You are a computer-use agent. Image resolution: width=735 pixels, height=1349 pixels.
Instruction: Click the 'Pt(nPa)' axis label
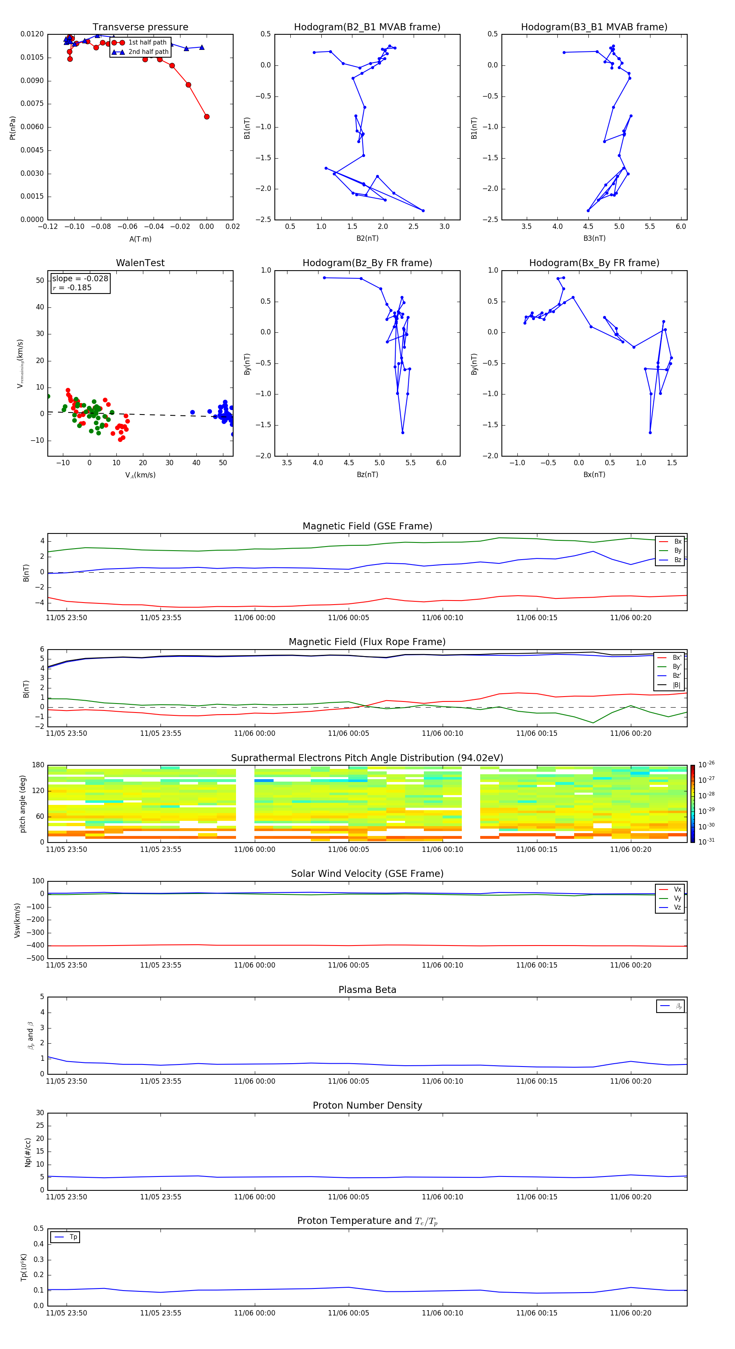tap(13, 127)
